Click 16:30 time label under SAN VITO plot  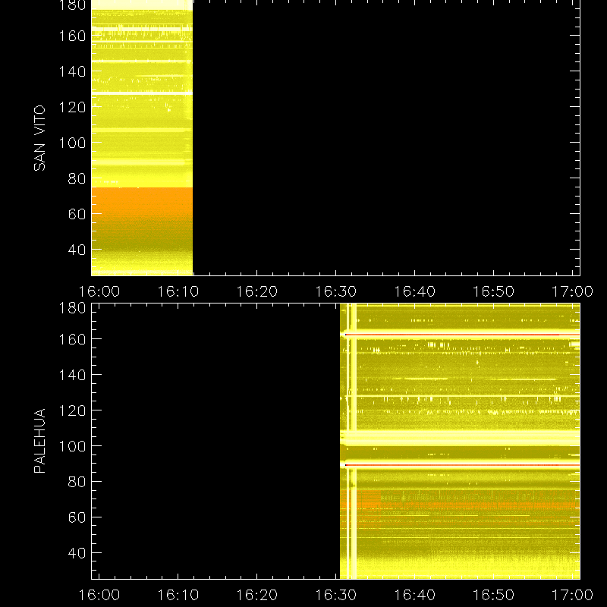(x=336, y=291)
